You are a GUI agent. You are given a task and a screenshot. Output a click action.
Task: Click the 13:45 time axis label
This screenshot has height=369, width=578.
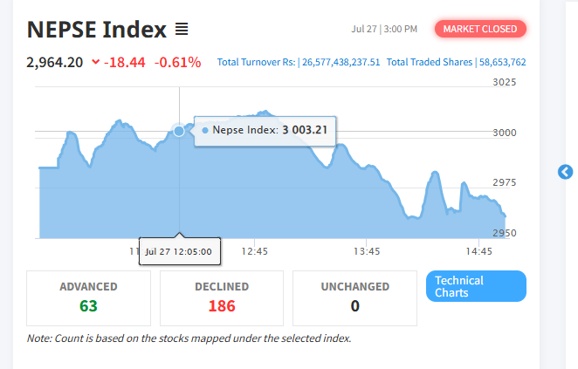point(367,251)
